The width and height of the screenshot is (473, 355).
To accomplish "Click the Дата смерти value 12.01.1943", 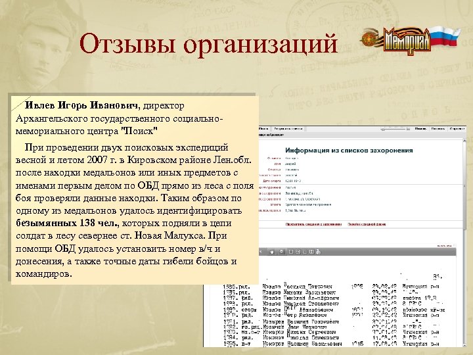I will tap(293, 181).
